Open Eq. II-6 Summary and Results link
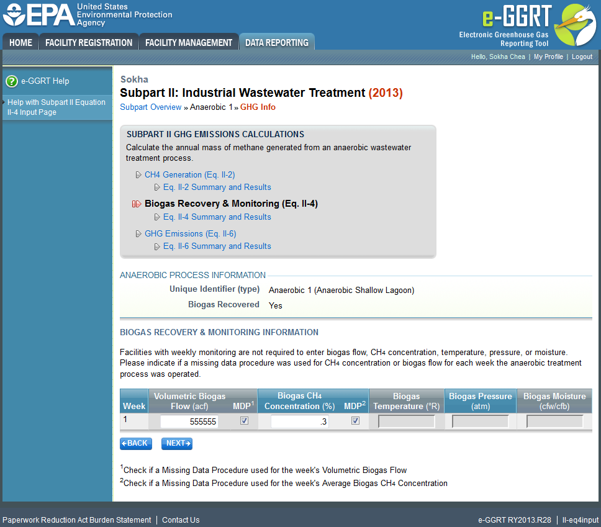601x527 pixels. 217,246
